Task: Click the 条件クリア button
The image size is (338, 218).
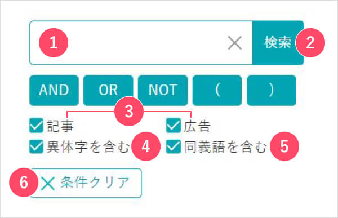Action: point(86,183)
